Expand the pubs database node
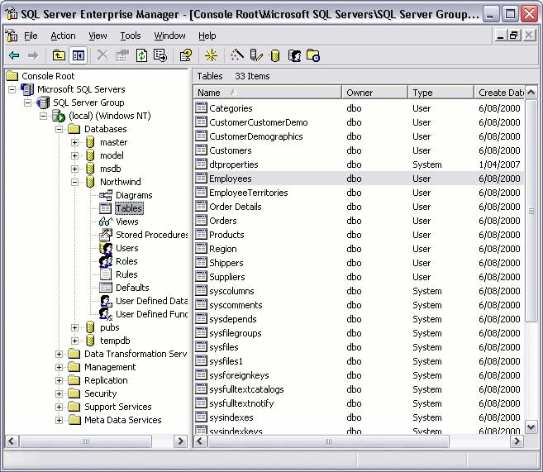 [74, 327]
